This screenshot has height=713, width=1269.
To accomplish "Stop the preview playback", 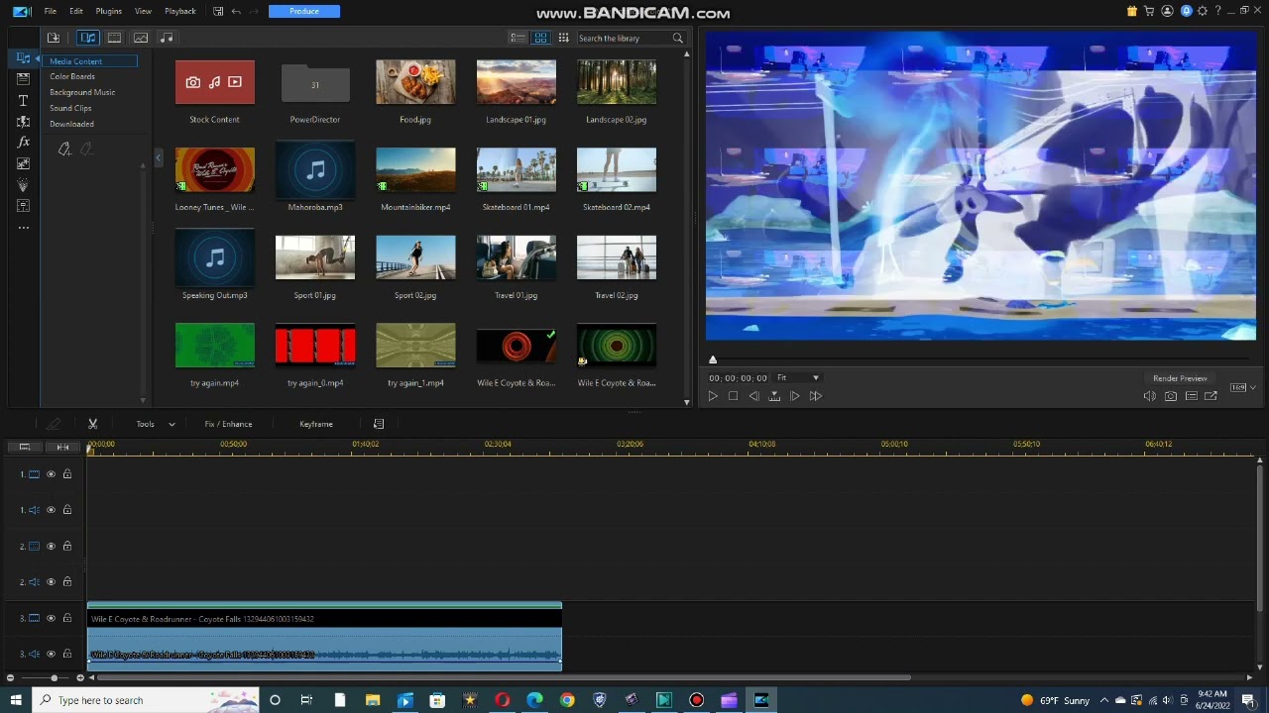I will click(x=734, y=396).
